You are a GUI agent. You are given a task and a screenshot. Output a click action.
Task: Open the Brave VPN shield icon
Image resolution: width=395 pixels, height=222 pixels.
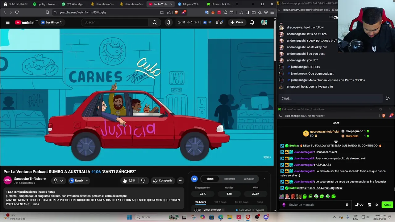coord(266,12)
